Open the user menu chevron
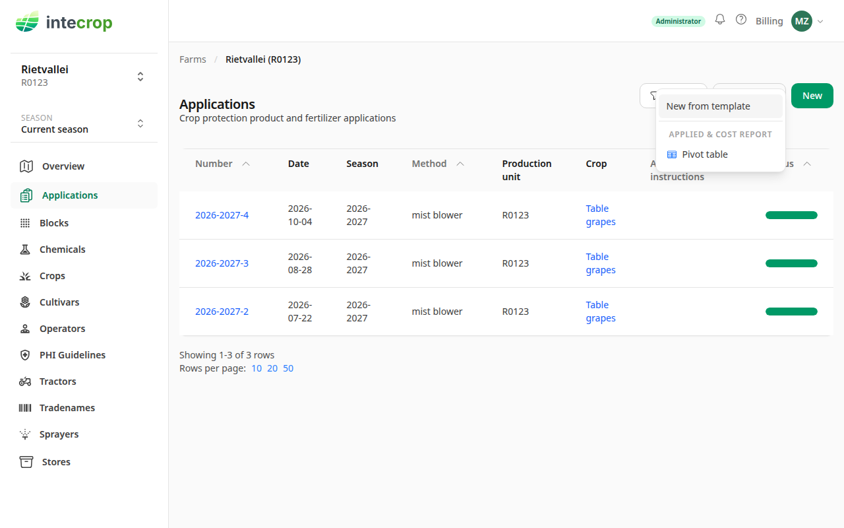The image size is (844, 528). coord(821,21)
